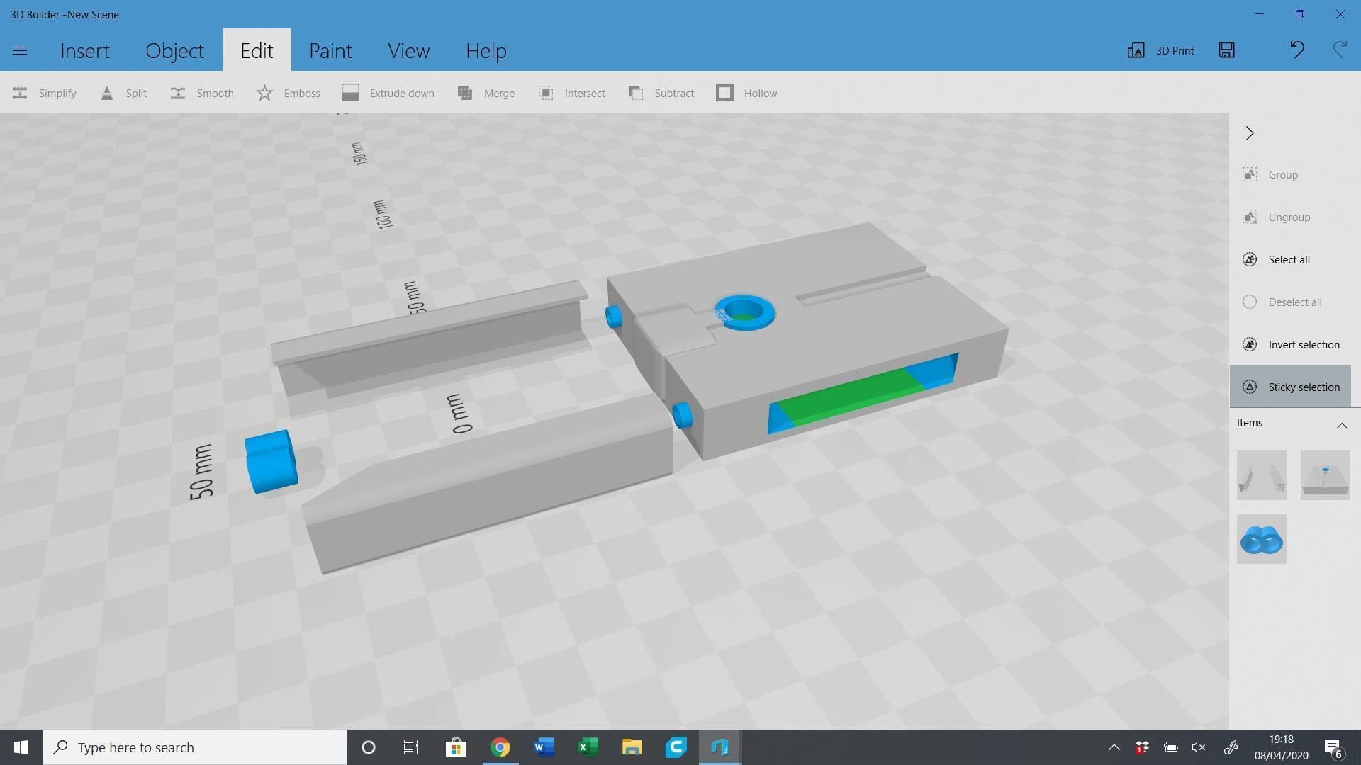Toggle Sticky selection mode
The image size is (1361, 765).
1291,387
